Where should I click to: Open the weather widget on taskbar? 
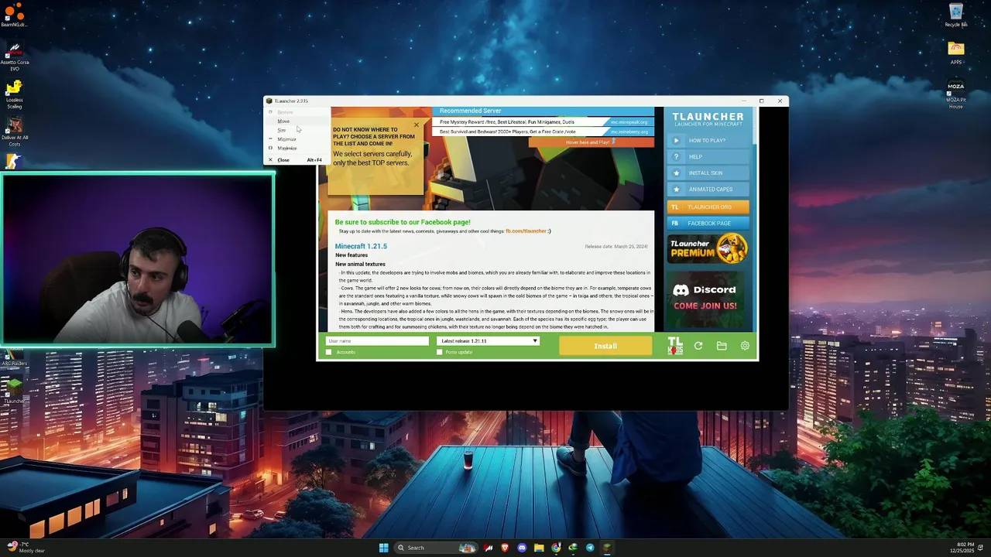pos(25,548)
